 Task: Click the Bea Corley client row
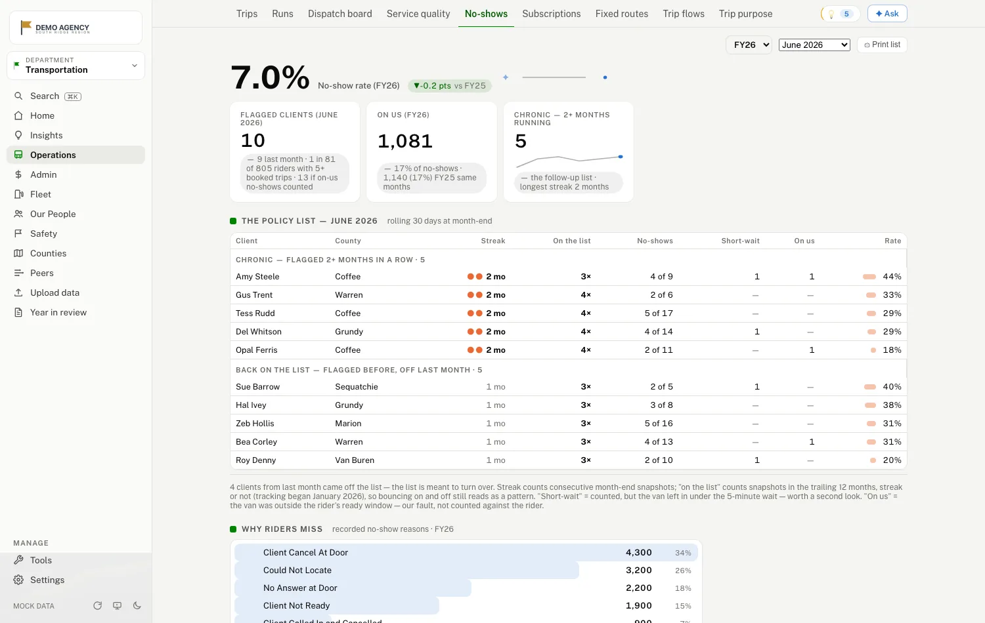coord(568,442)
